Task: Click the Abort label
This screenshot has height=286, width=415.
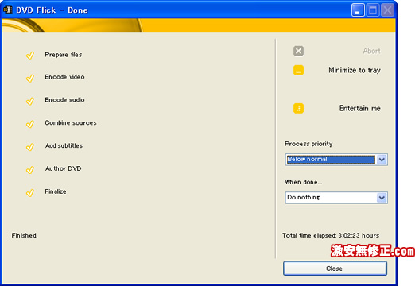Action: pos(371,51)
